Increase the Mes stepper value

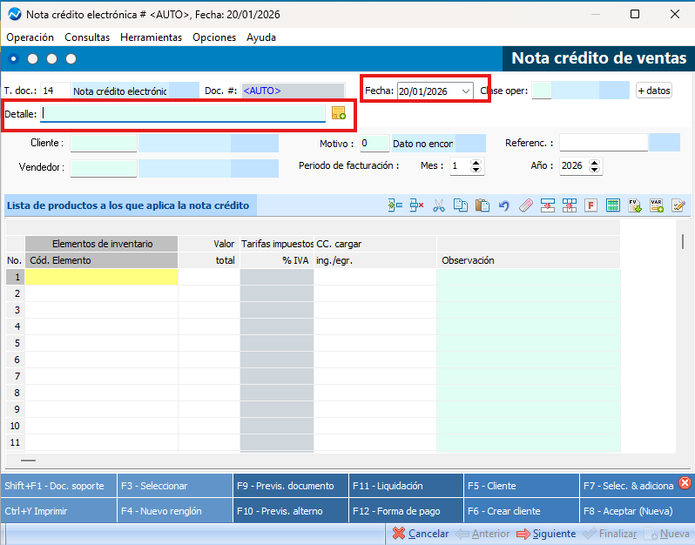476,162
